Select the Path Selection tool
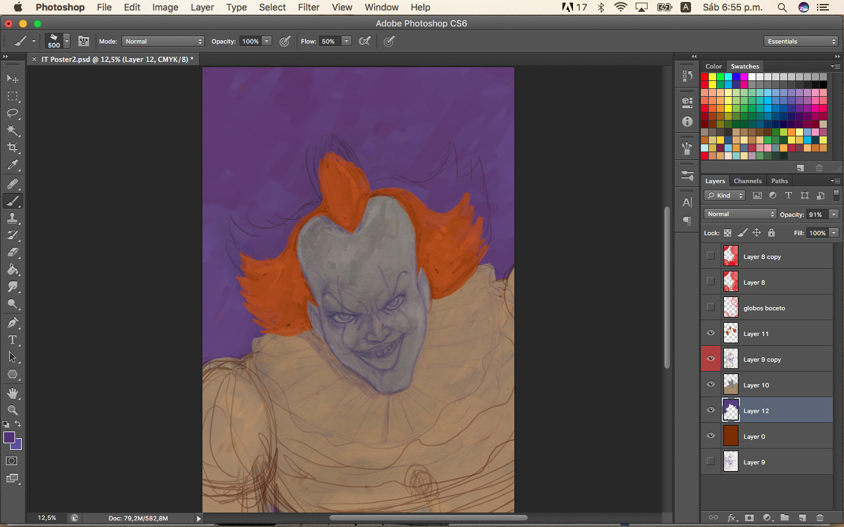Viewport: 844px width, 527px height. coord(13,357)
